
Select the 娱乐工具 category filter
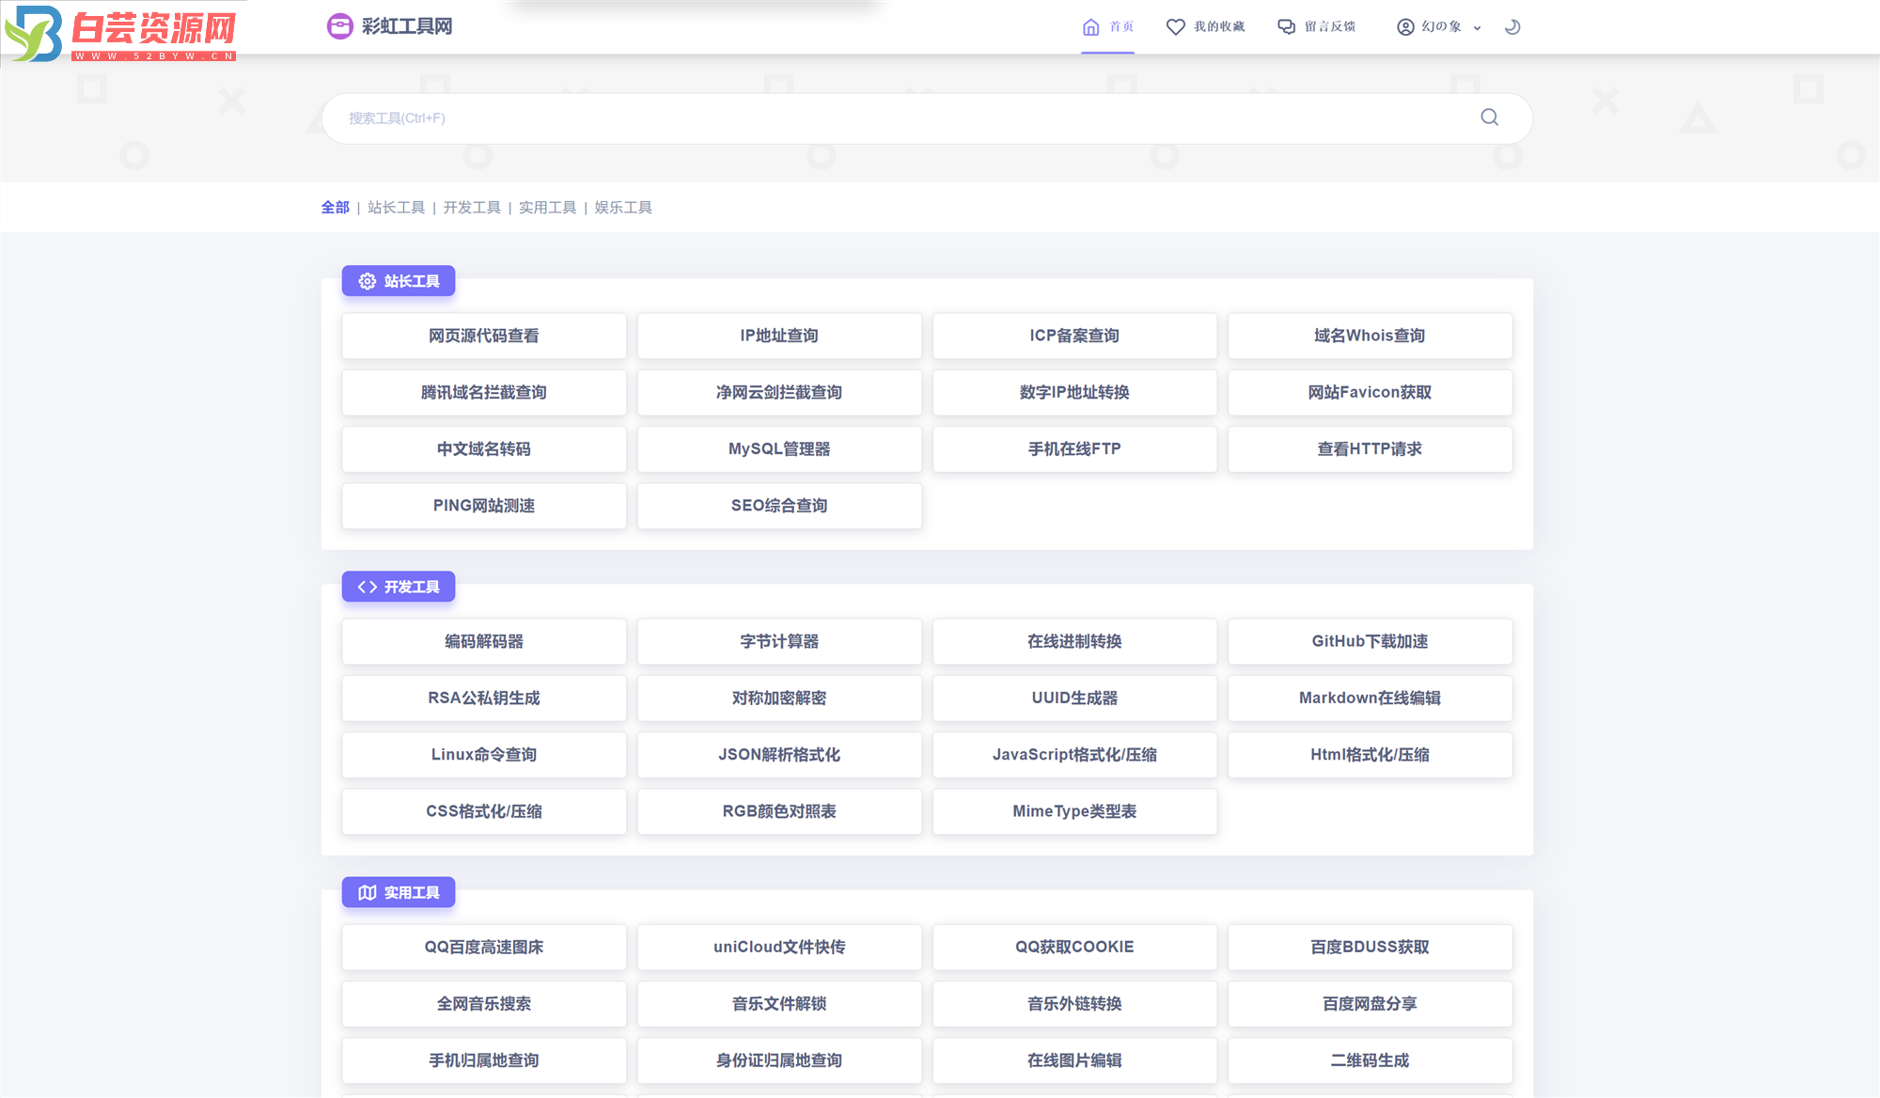623,208
